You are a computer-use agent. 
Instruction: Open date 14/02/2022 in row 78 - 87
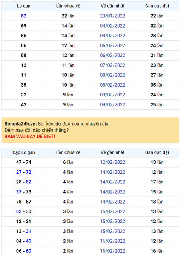tap(113, 202)
